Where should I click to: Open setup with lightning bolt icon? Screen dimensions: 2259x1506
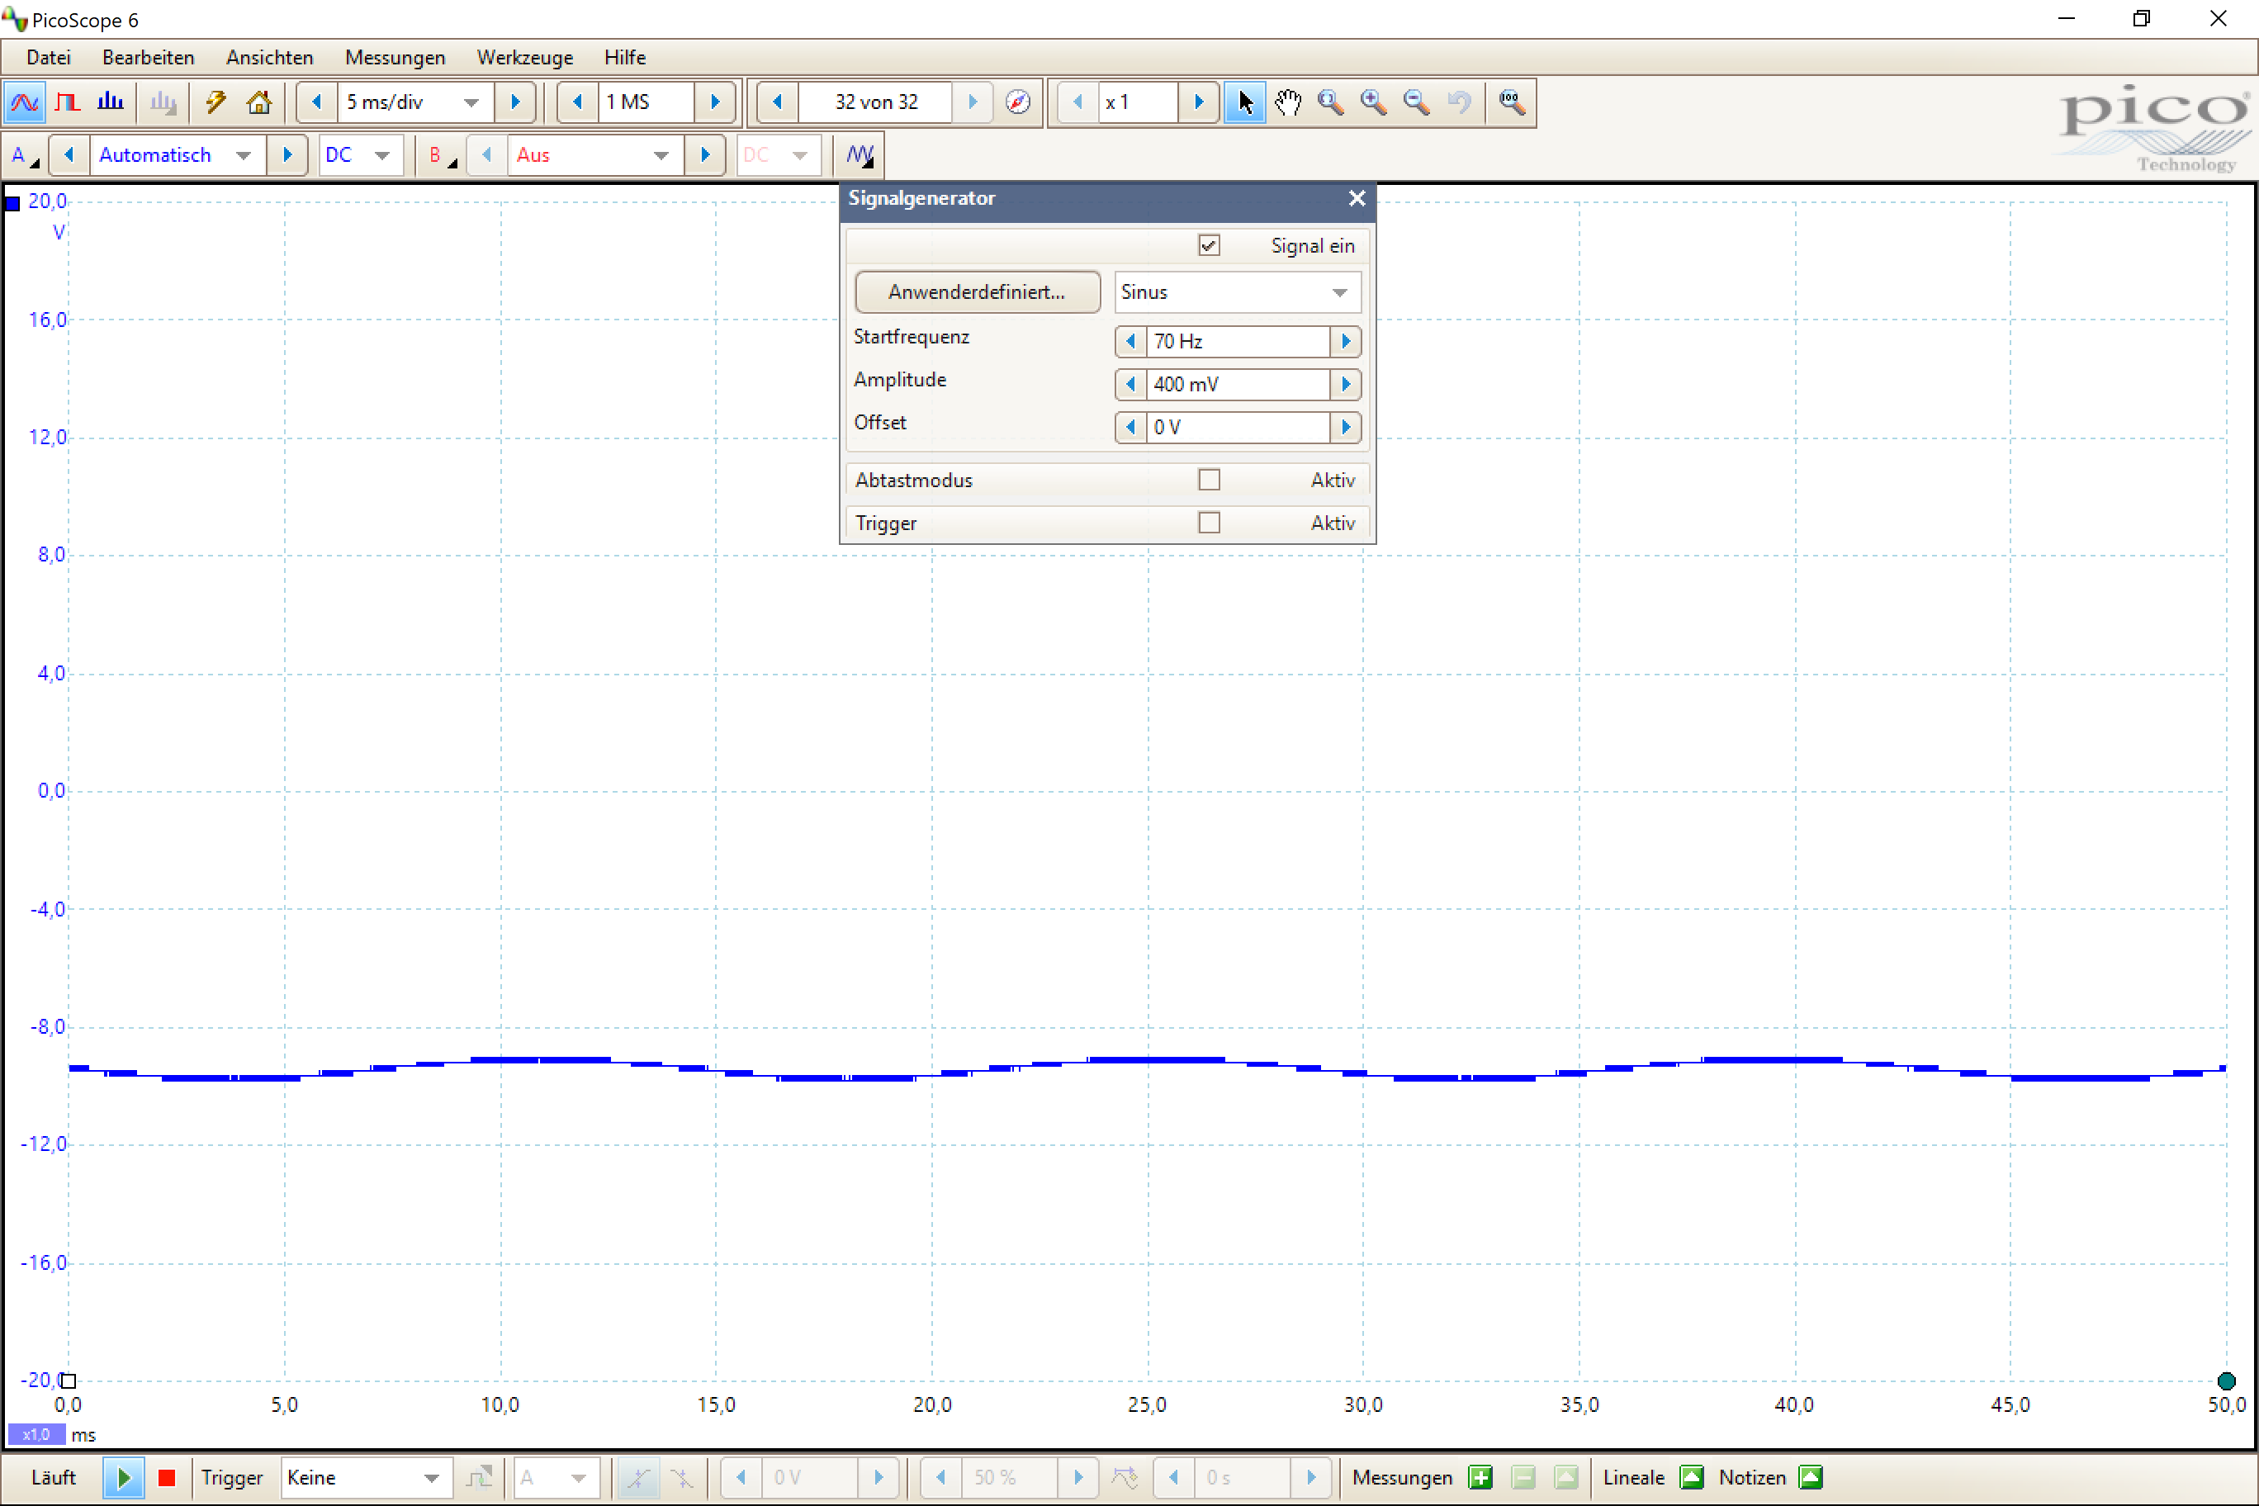(216, 102)
